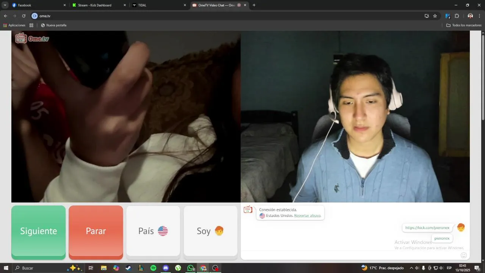Open Spotify from the taskbar
The height and width of the screenshot is (273, 485).
point(153,268)
